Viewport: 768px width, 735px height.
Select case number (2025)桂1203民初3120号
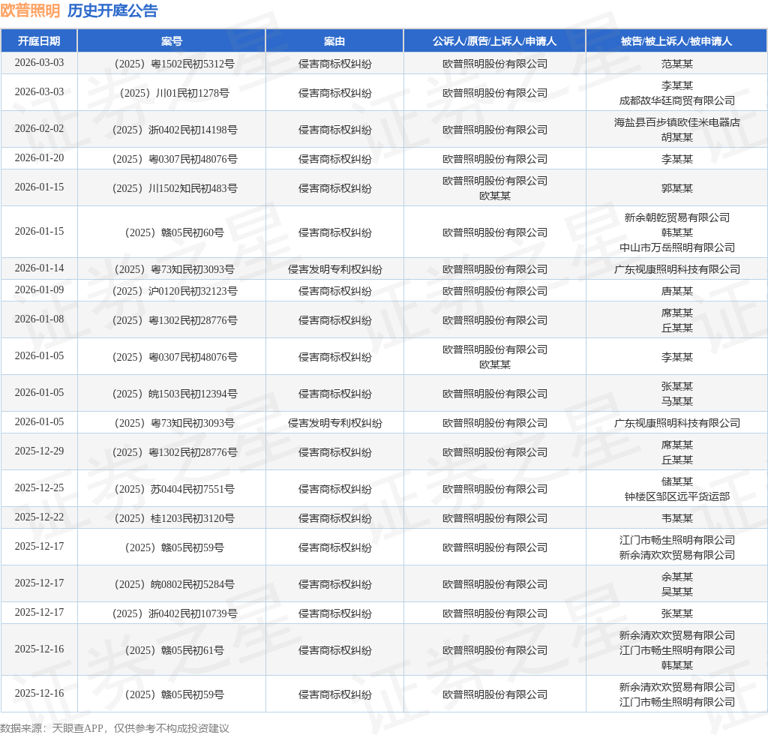tap(174, 518)
